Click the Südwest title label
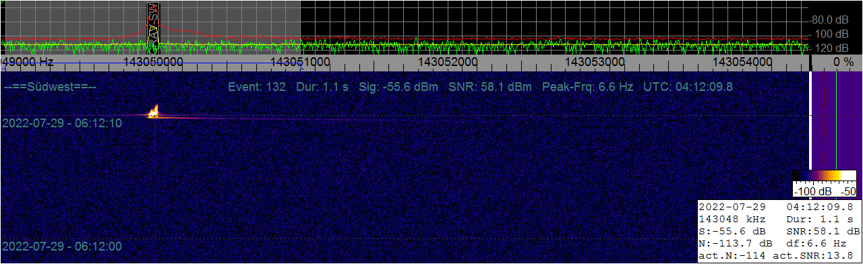Viewport: 863px width, 264px height. click(x=51, y=88)
